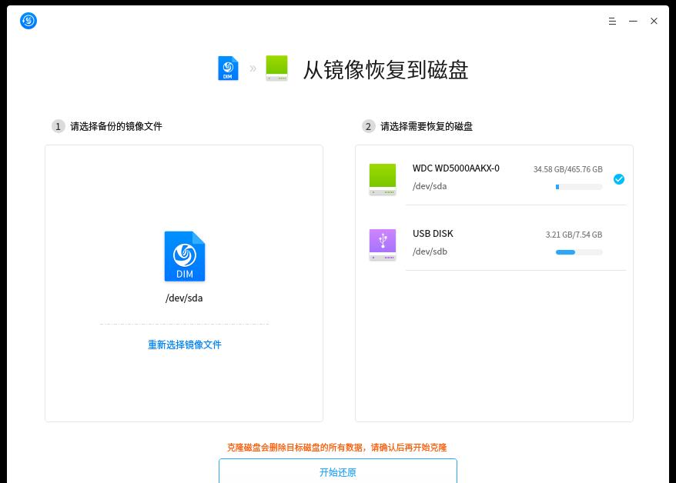Click the blue DIM icon in header
676x483 pixels.
tap(228, 68)
